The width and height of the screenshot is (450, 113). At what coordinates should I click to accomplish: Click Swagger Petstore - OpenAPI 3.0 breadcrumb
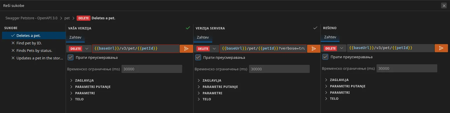pos(32,18)
